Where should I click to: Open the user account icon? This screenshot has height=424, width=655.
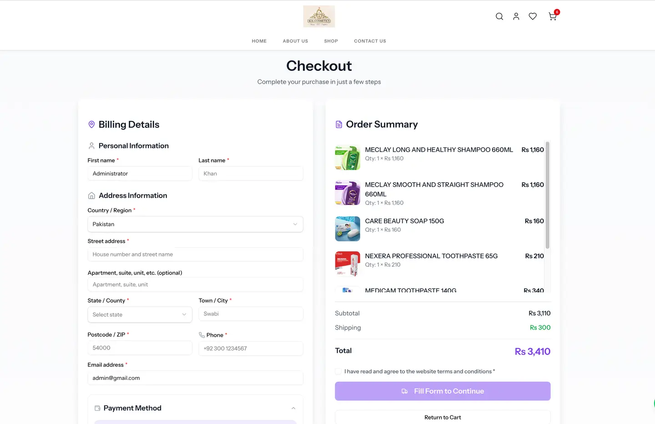516,16
